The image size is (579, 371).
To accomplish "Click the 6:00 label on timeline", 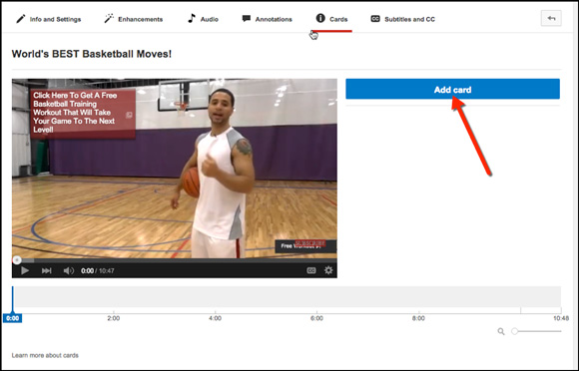I will (316, 318).
